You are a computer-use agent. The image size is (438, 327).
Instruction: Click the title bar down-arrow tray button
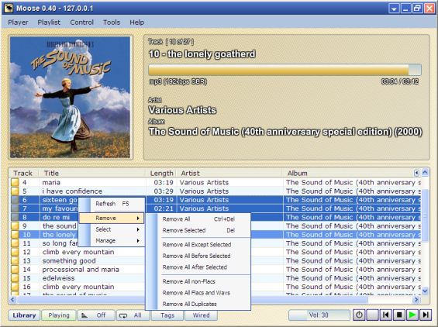(394, 9)
